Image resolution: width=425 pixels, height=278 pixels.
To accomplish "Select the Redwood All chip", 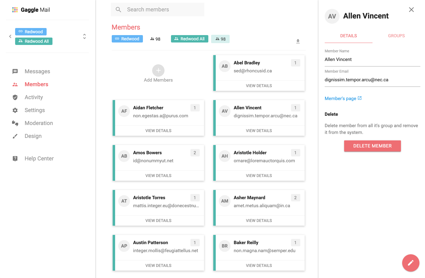I will (34, 41).
